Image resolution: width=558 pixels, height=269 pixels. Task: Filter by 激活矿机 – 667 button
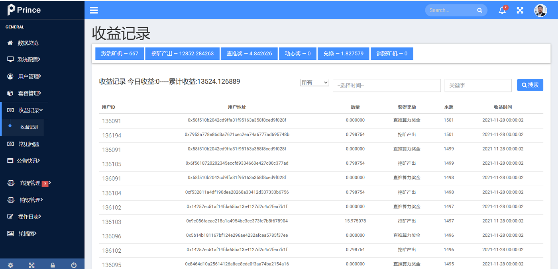(x=120, y=54)
